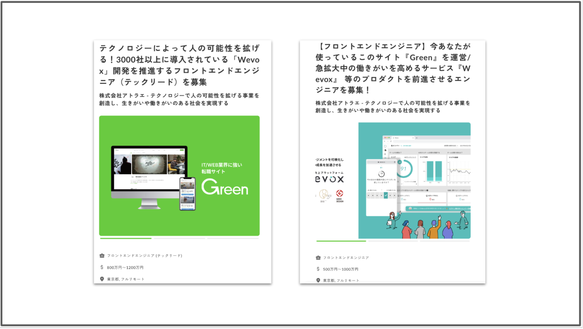This screenshot has width=583, height=329.
Task: Select second carousel indicator on left card
Action: pyautogui.click(x=179, y=238)
